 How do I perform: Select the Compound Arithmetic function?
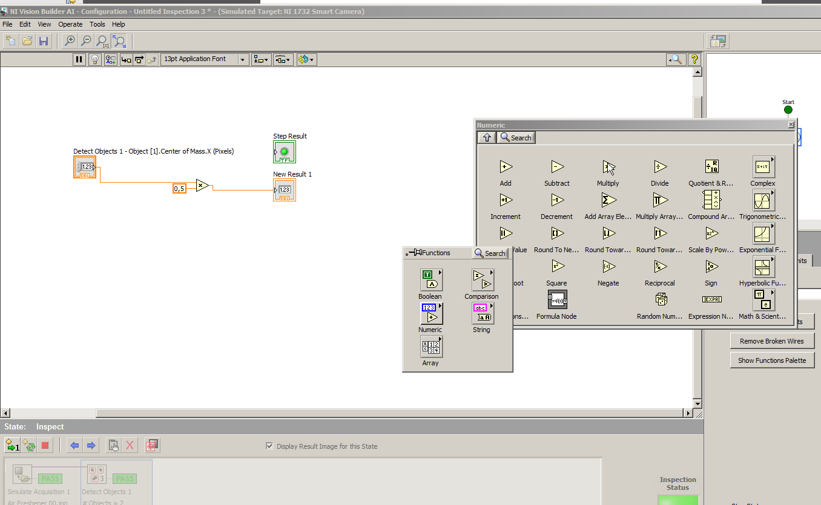click(711, 200)
